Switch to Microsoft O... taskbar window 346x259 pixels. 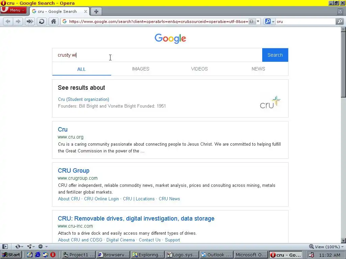(251, 255)
